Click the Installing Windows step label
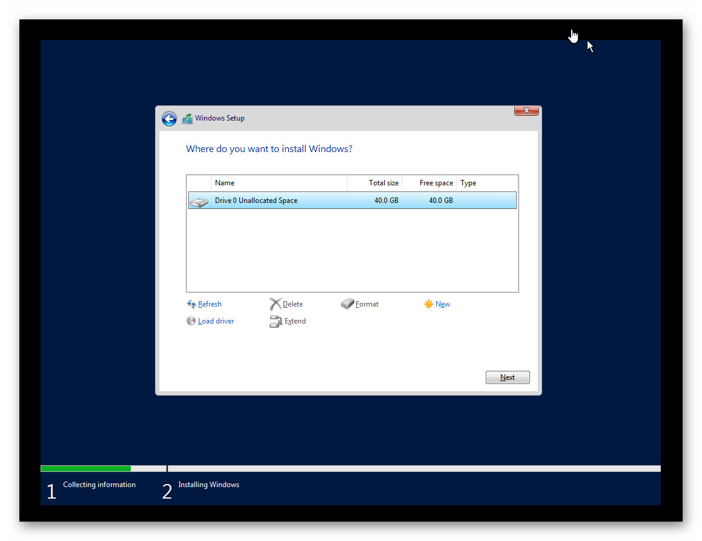 208,485
